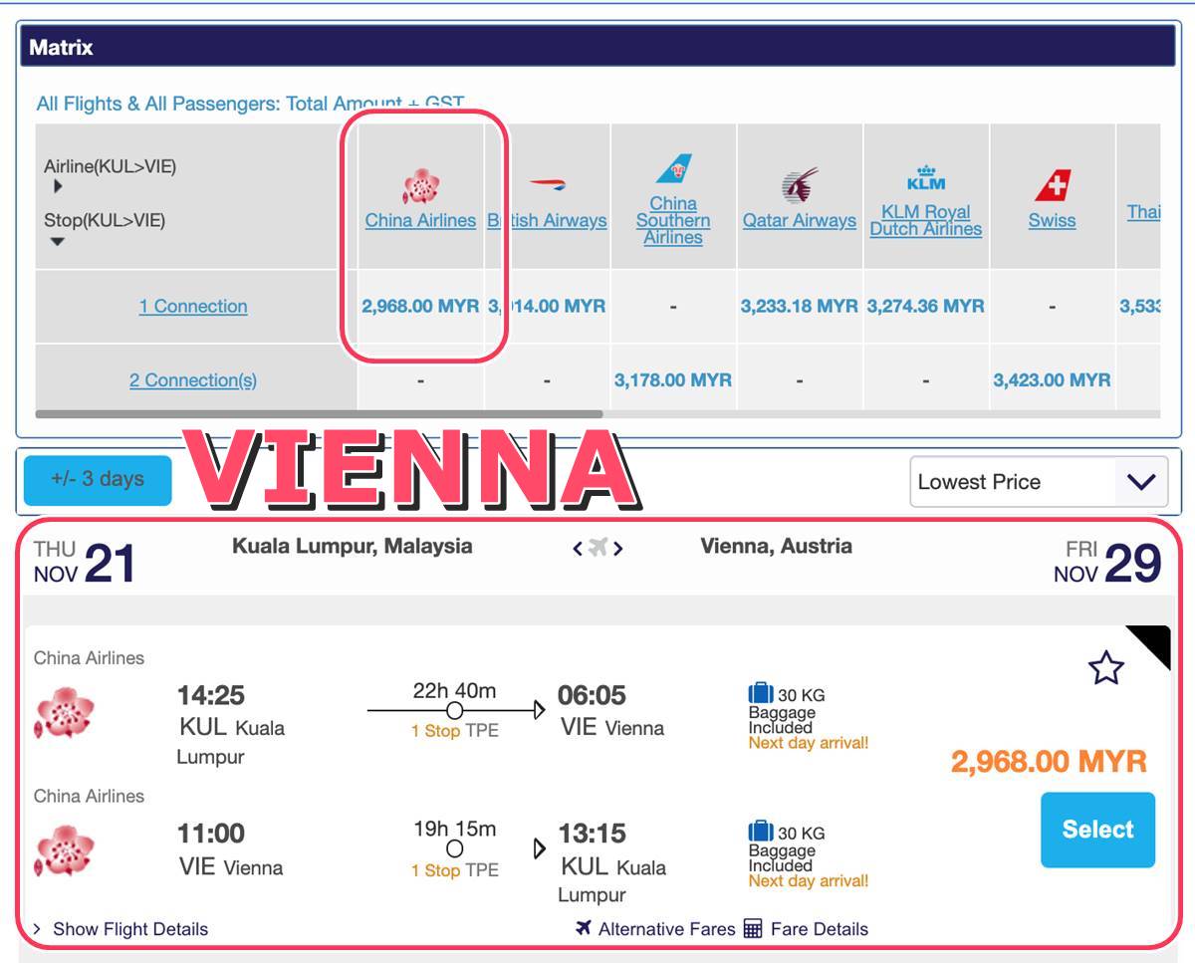
Task: Click the swap-direction plane icon between cities
Action: click(597, 547)
